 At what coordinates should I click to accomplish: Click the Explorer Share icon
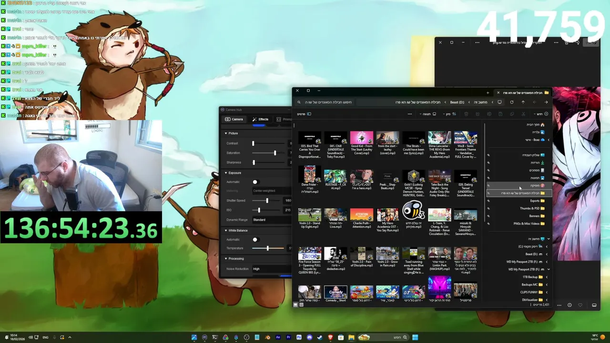(478, 114)
